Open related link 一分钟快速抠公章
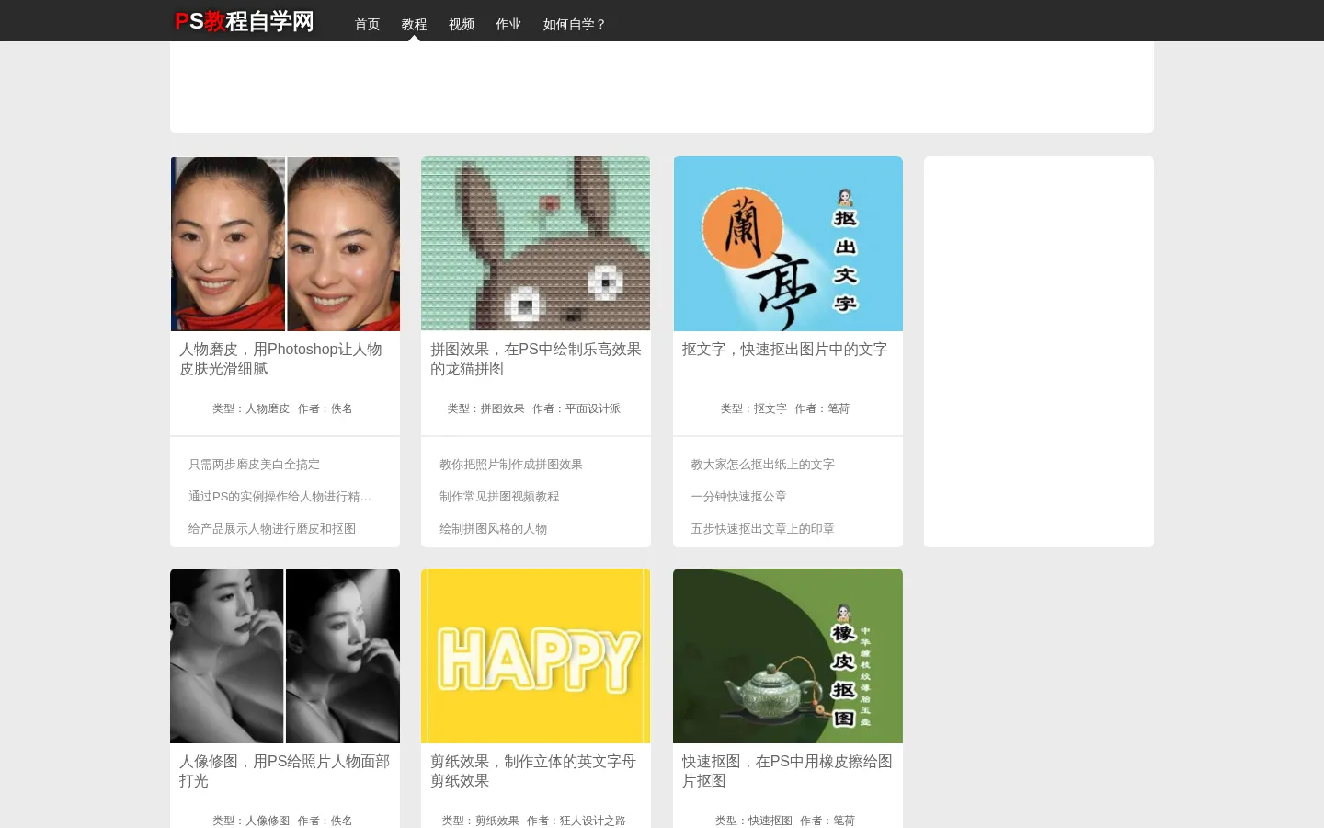 739,497
